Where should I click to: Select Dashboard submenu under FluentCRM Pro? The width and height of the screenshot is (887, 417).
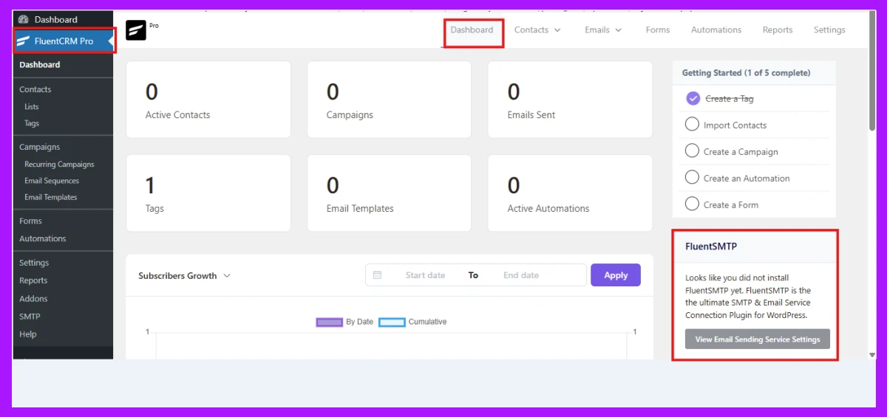pyautogui.click(x=40, y=65)
